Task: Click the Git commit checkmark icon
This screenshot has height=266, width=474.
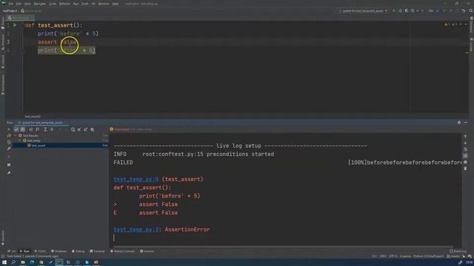Action: click(x=444, y=11)
